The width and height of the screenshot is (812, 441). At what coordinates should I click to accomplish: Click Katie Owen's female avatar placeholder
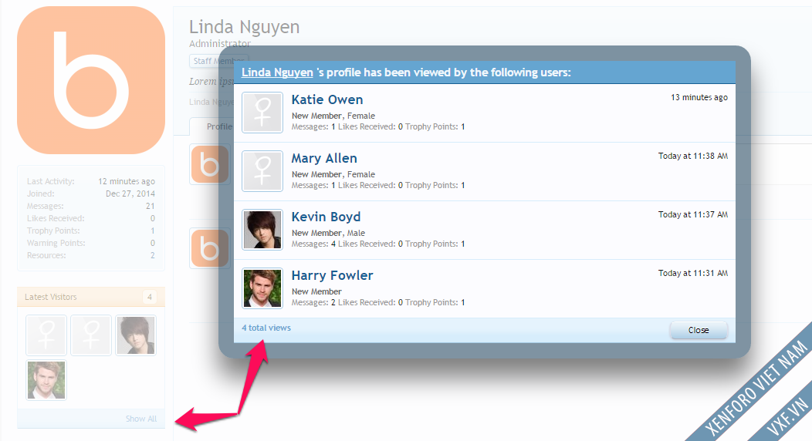262,113
